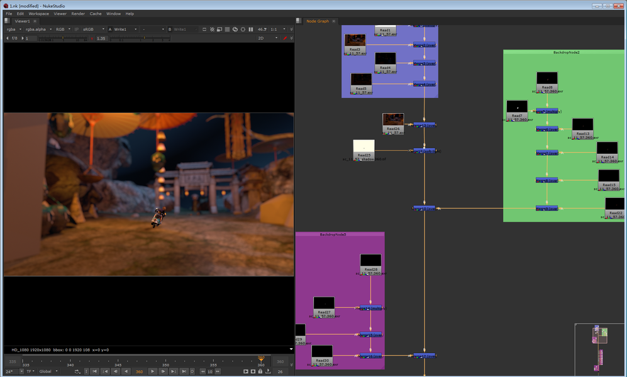The height and width of the screenshot is (377, 627).
Task: Play forward on the viewer timeline
Action: [x=152, y=371]
